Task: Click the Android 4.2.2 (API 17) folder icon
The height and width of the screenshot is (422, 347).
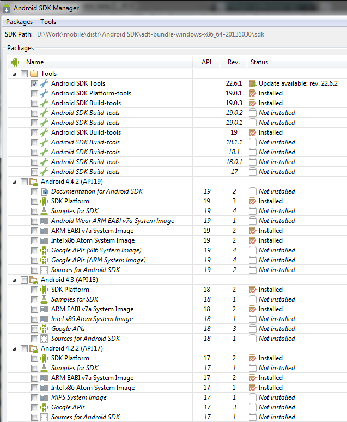Action: [x=34, y=348]
